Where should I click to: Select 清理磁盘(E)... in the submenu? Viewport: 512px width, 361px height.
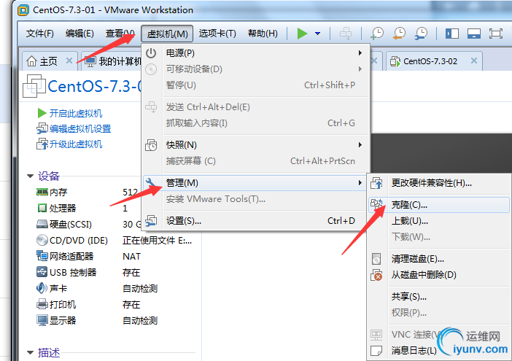tap(439, 259)
